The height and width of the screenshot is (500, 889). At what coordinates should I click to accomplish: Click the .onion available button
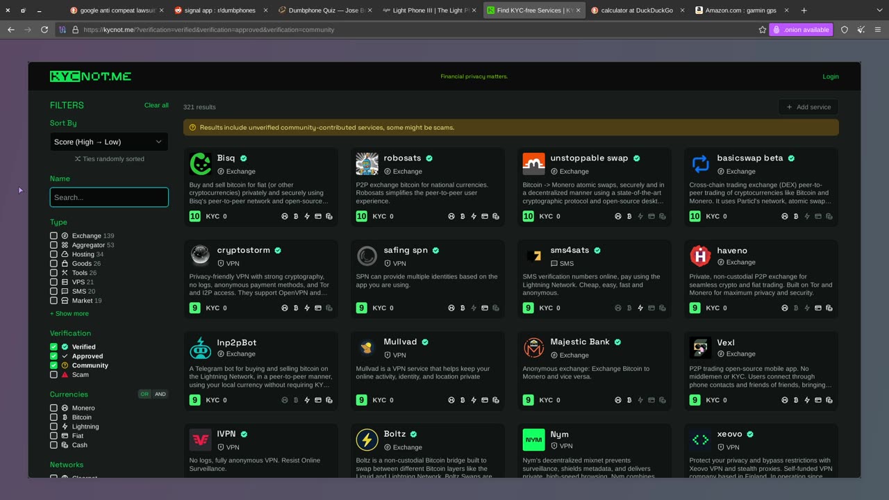(x=801, y=30)
